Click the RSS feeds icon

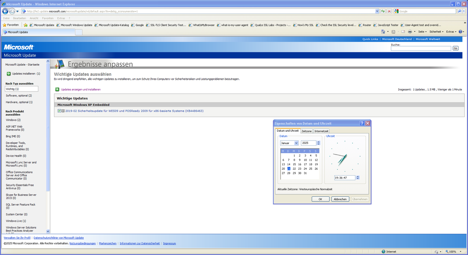click(x=393, y=32)
